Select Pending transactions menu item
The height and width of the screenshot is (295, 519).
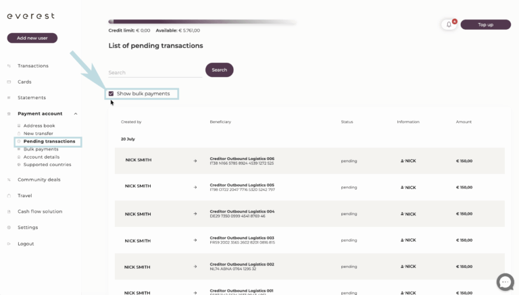pyautogui.click(x=49, y=141)
